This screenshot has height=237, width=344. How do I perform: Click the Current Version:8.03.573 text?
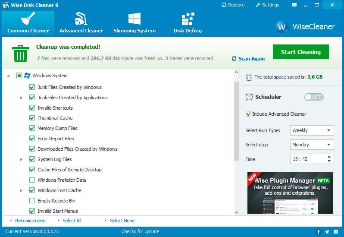[x=32, y=231]
